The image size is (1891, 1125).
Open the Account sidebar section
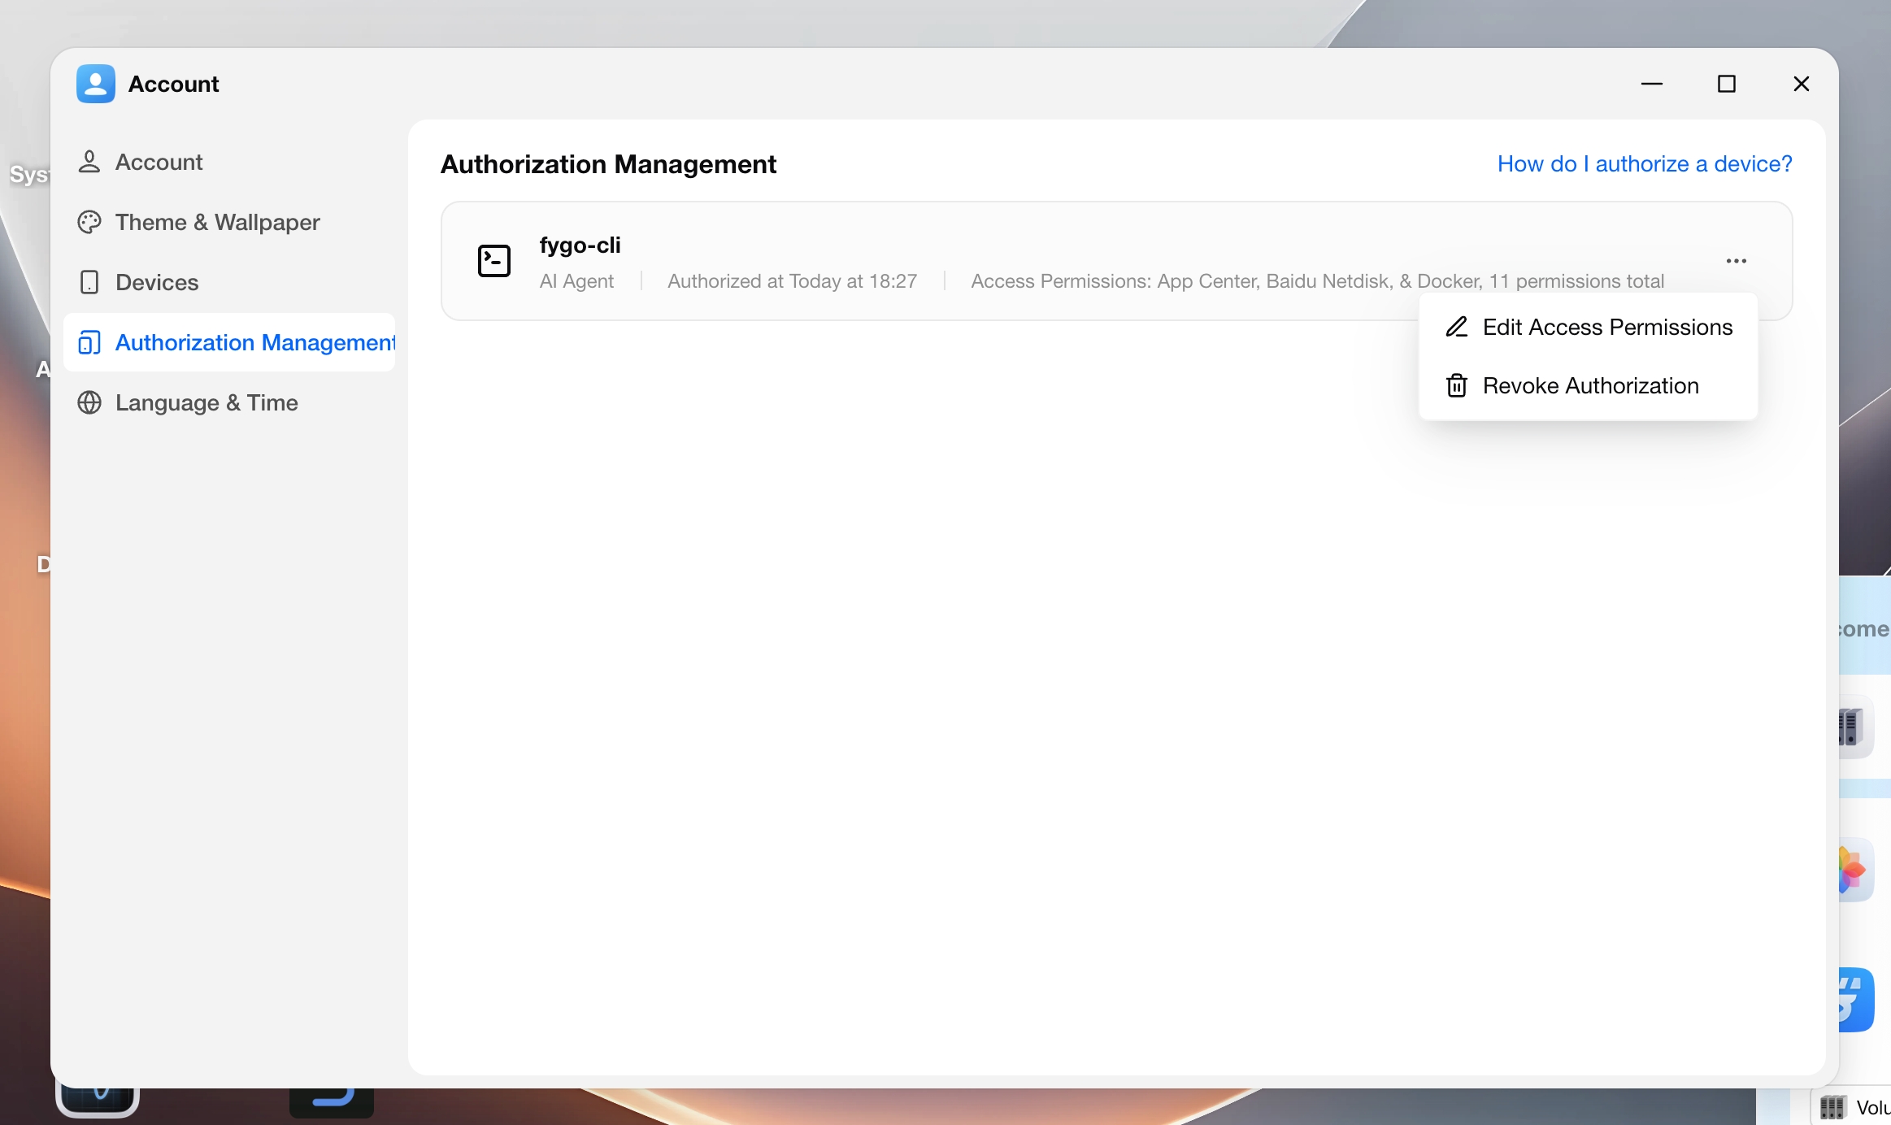pos(229,162)
